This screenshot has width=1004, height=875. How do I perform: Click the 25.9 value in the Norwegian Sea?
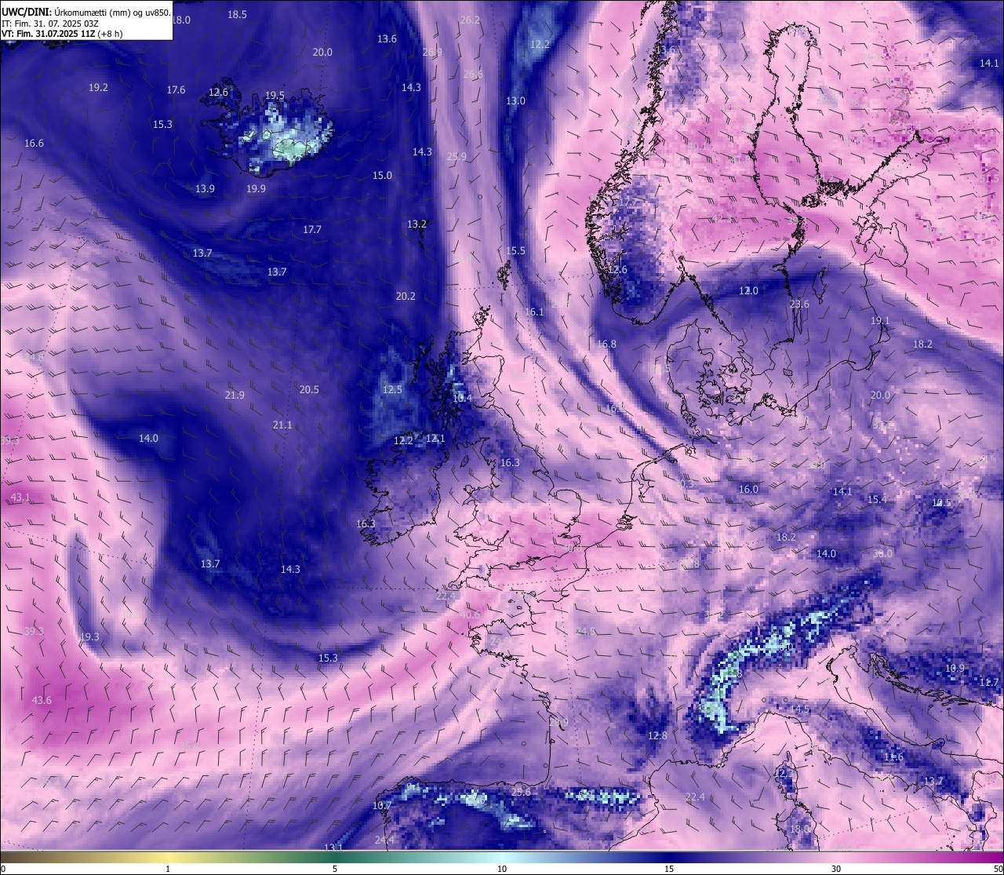pyautogui.click(x=457, y=156)
